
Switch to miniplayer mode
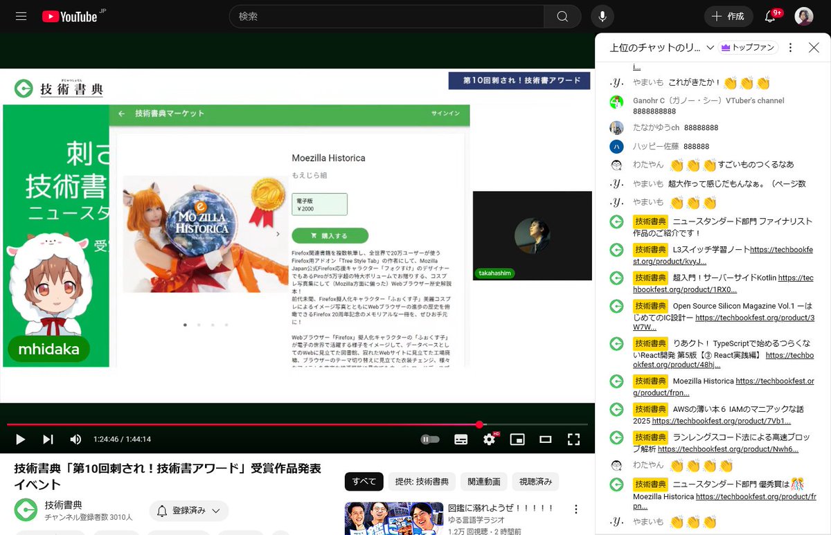(517, 439)
